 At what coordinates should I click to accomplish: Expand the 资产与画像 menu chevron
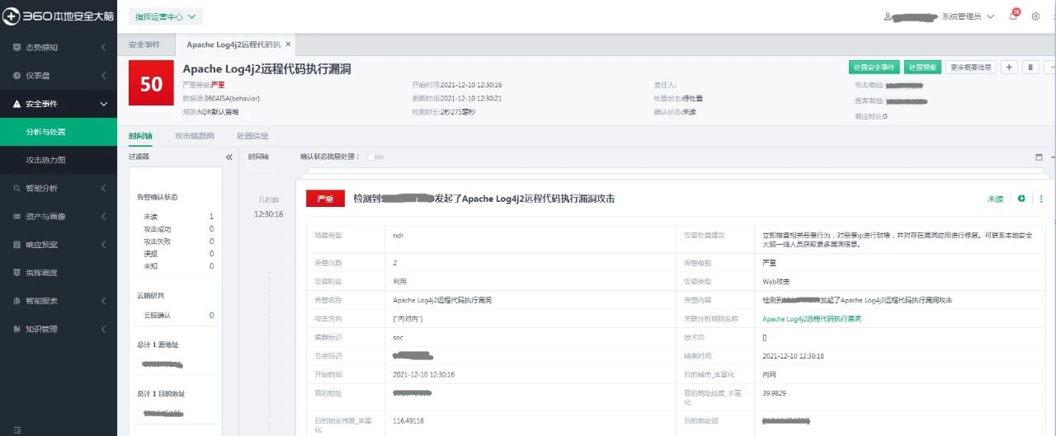pos(103,216)
